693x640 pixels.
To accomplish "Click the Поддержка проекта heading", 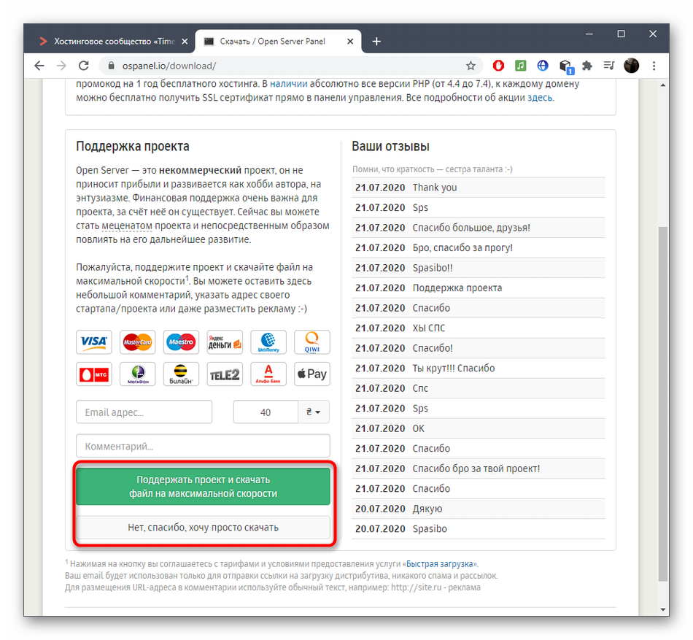I will pyautogui.click(x=133, y=146).
